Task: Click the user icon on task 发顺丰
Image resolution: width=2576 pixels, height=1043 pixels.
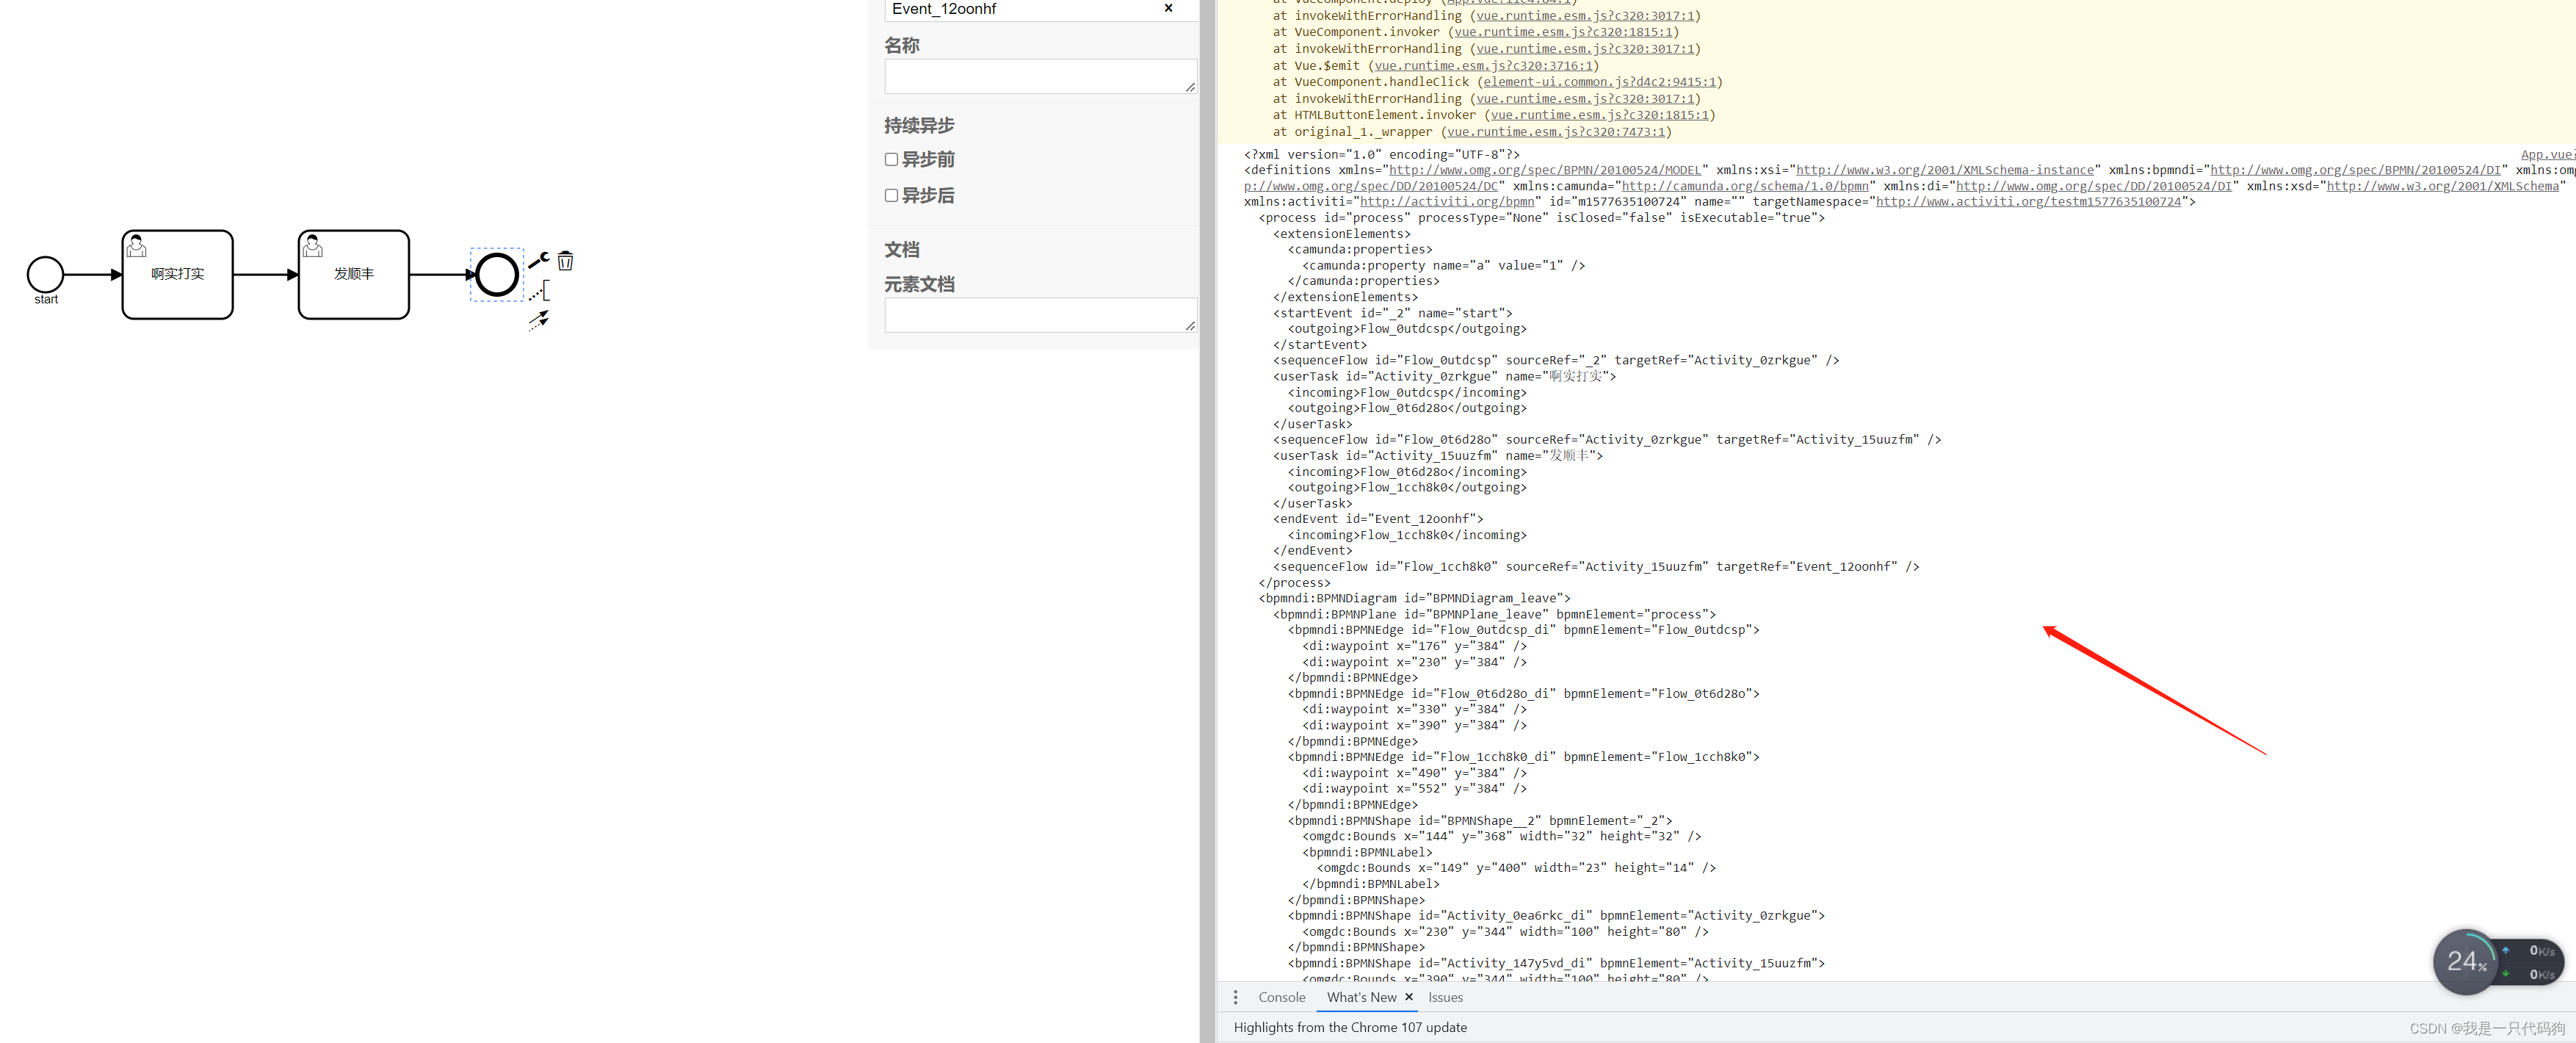Action: 312,246
